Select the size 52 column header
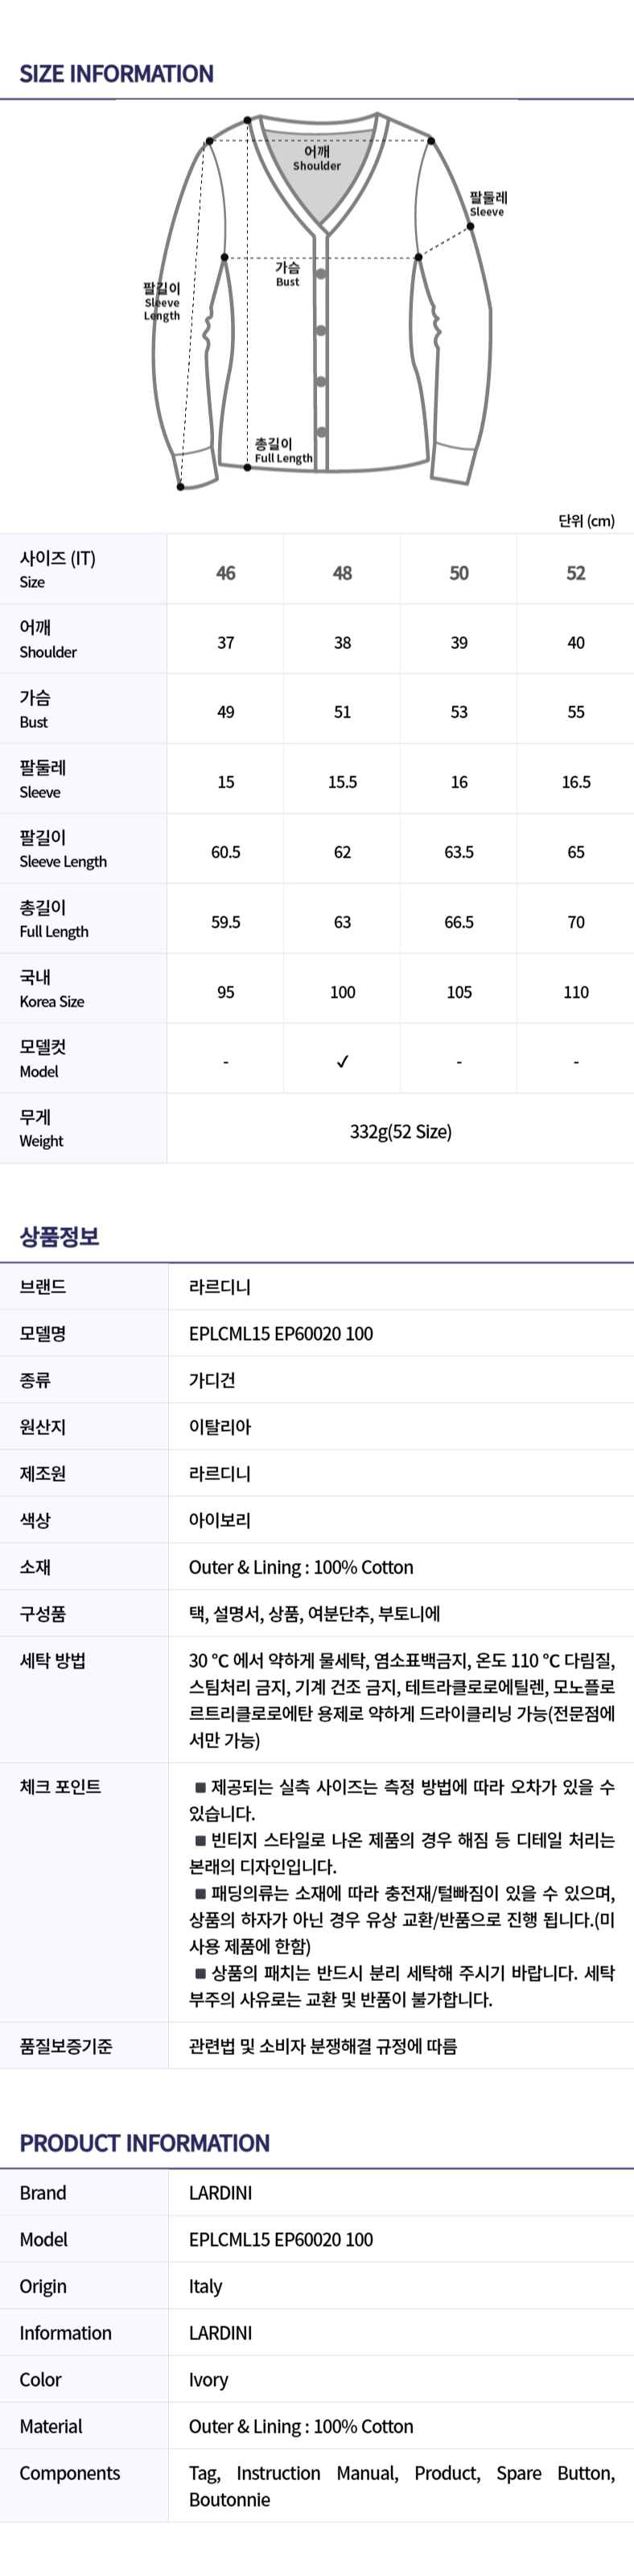The image size is (634, 2576). (576, 573)
